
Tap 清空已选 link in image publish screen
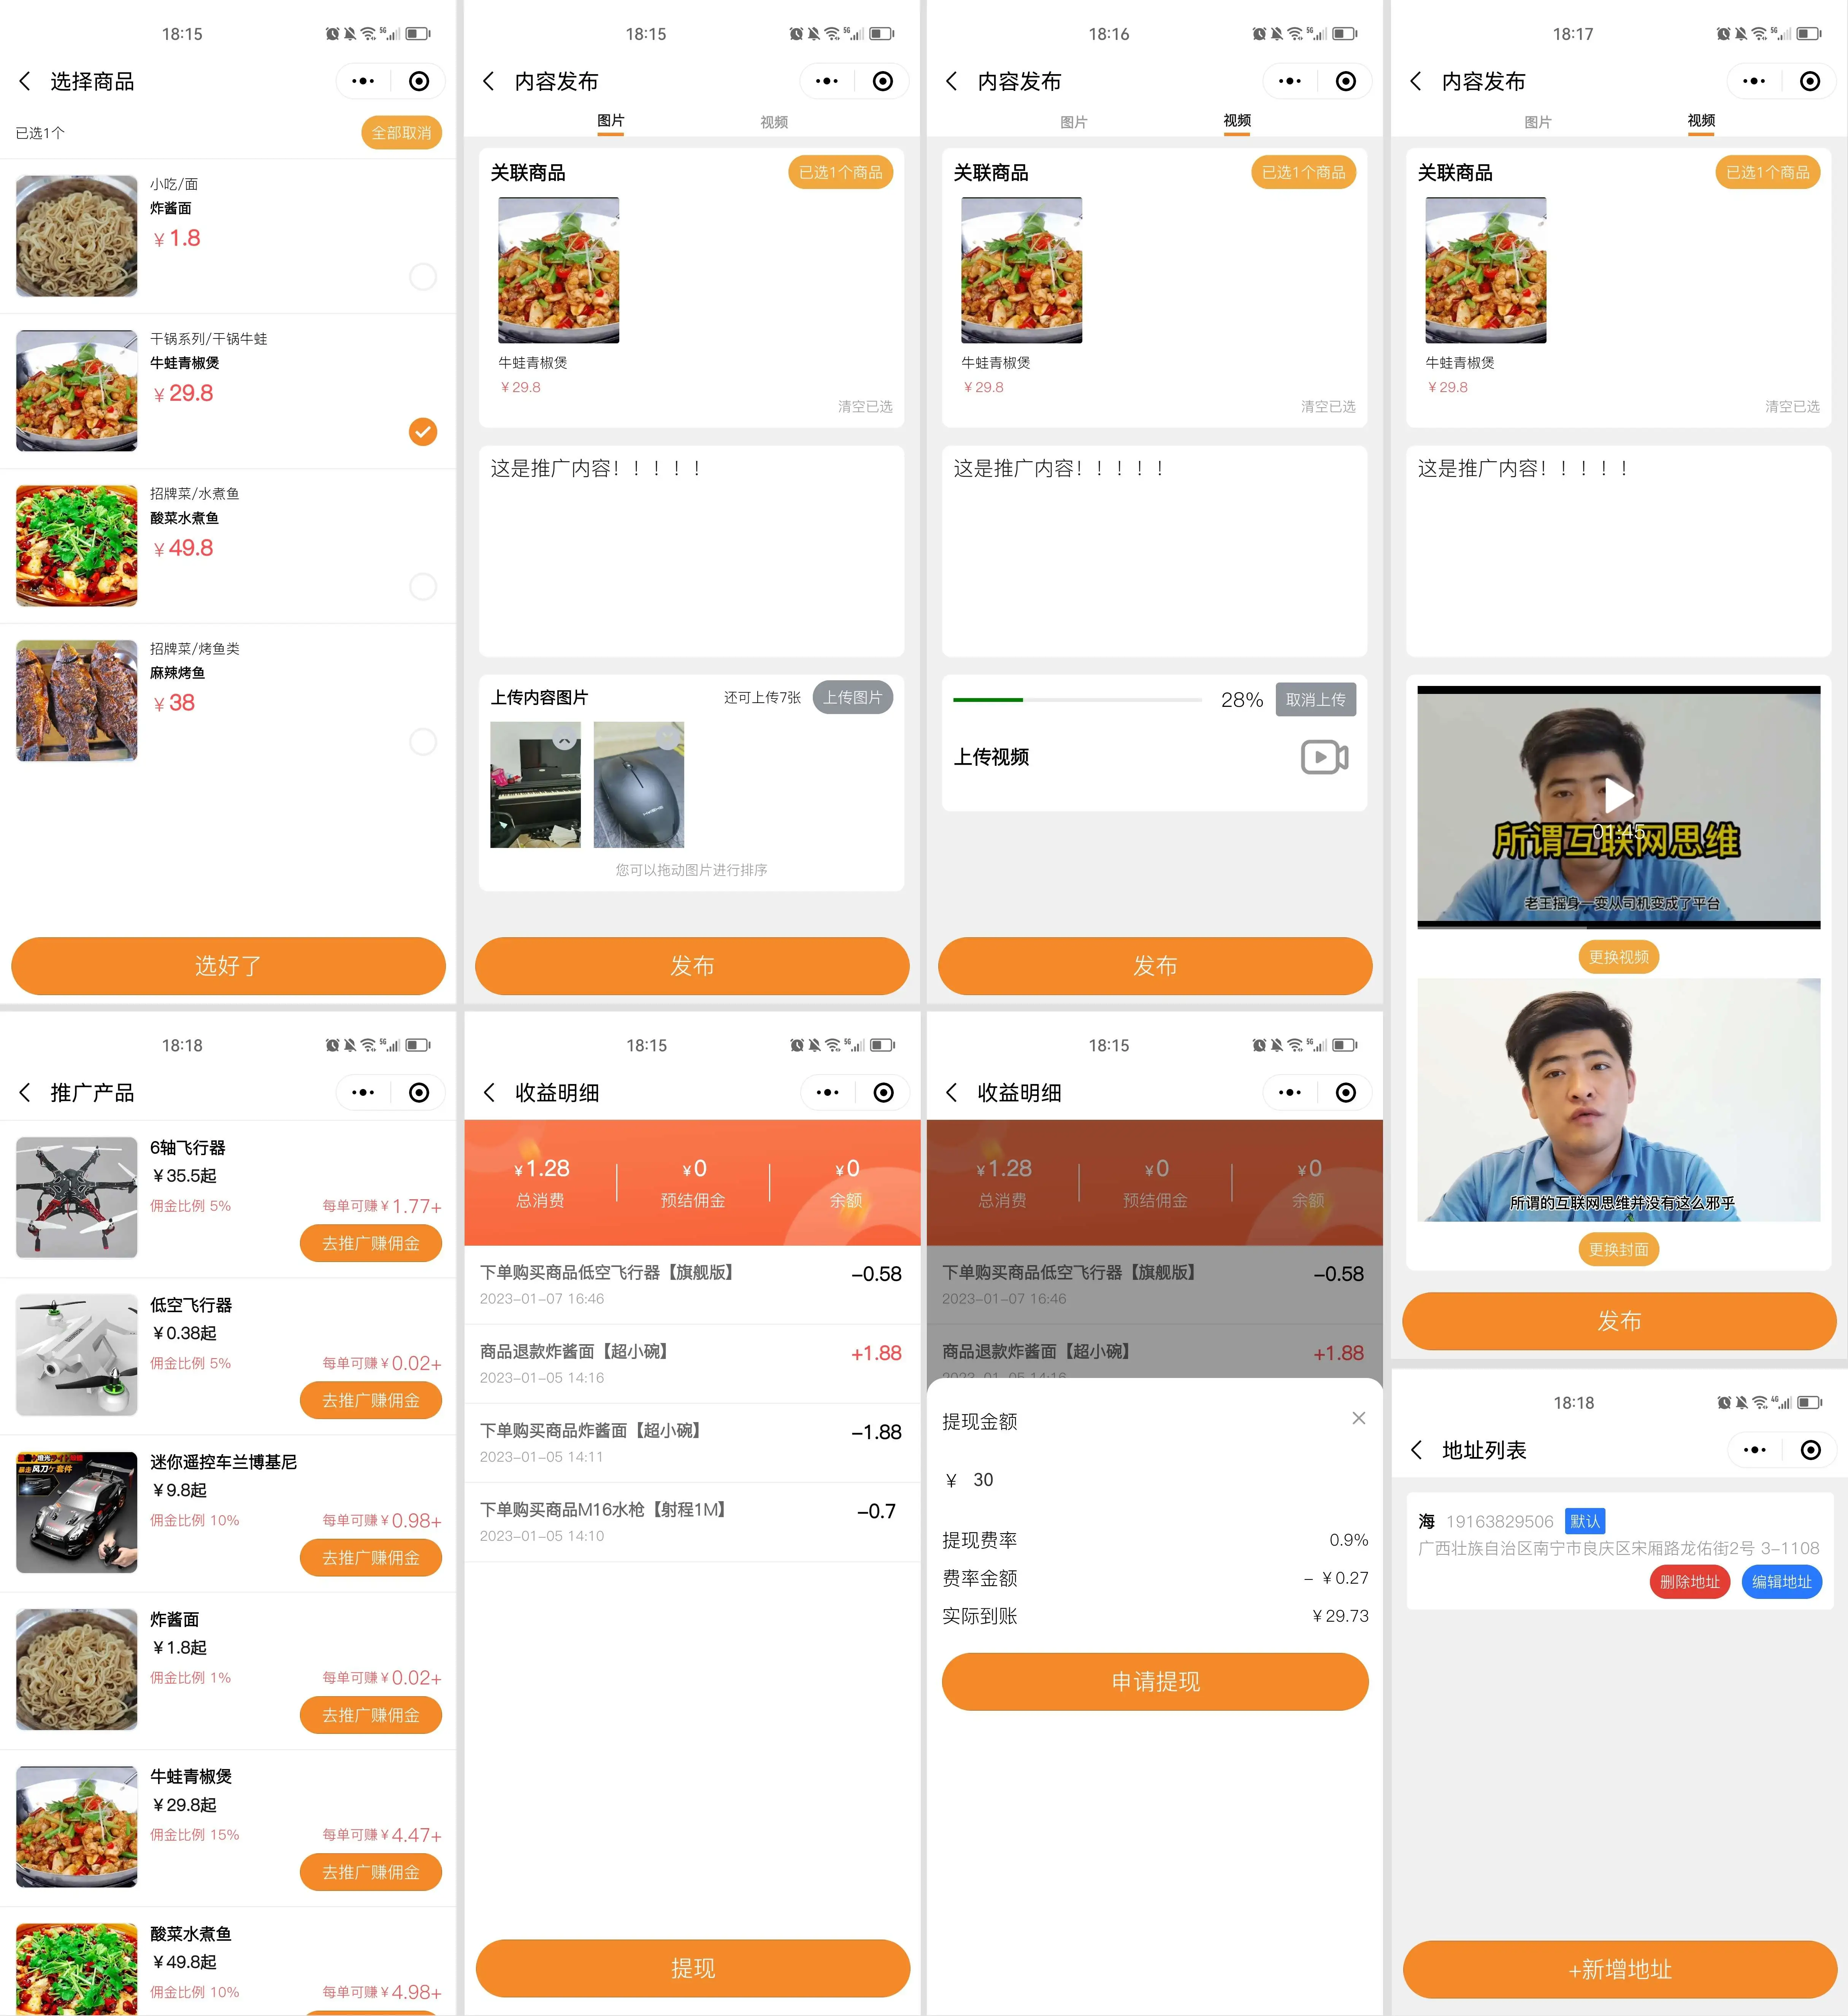coord(864,406)
